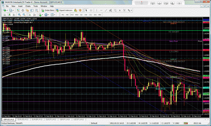Screen dimensions: 211x126
Task: Select the Crosshair tool
Action: click(x=91, y=10)
